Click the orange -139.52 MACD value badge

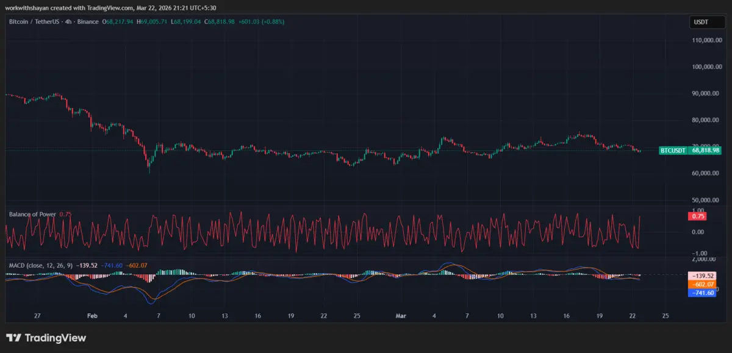click(x=702, y=276)
